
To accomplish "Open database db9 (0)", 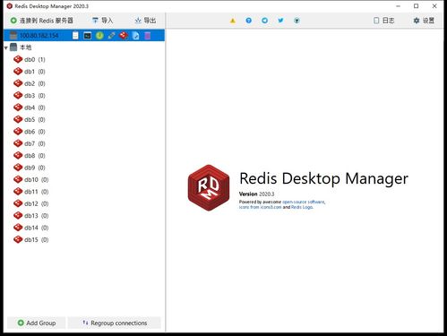I will pos(30,168).
